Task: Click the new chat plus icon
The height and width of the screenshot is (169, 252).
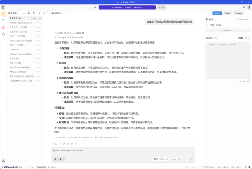Action: pyautogui.click(x=39, y=13)
